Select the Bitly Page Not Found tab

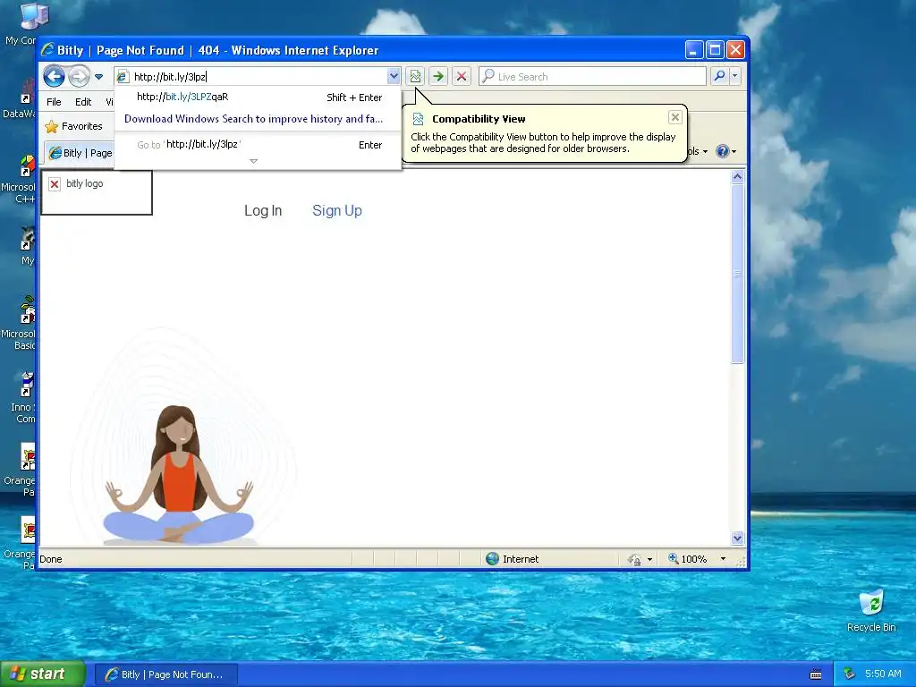tap(80, 153)
